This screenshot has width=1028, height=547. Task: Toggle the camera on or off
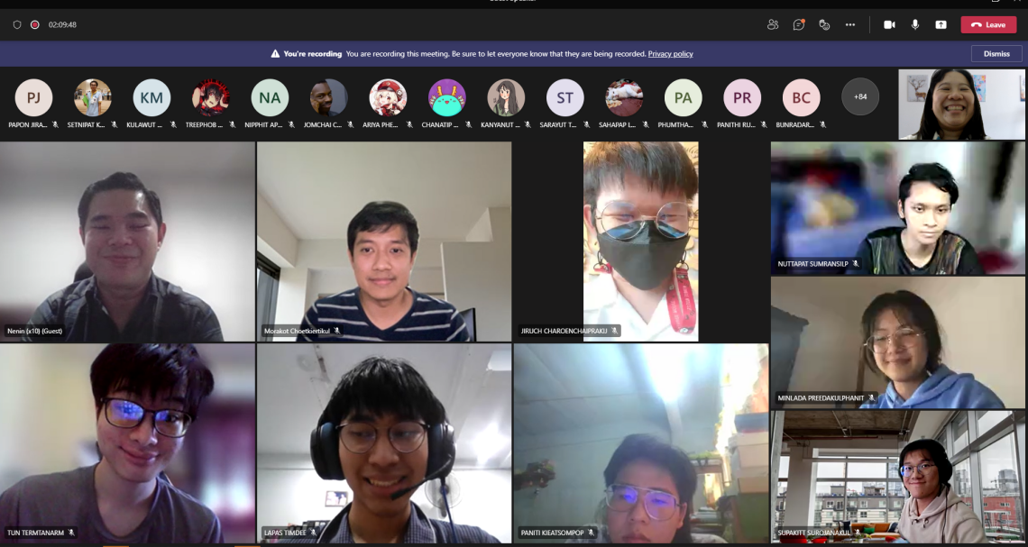click(x=889, y=24)
